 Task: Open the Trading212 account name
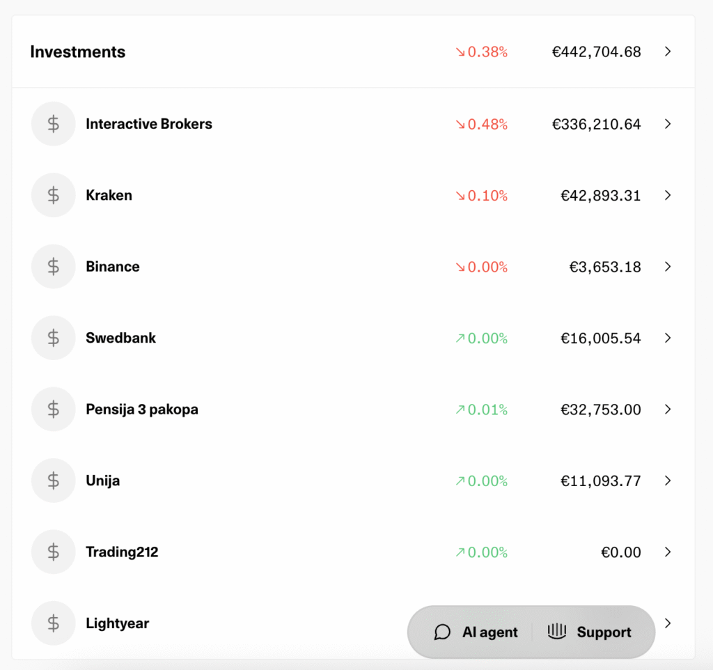tap(122, 552)
